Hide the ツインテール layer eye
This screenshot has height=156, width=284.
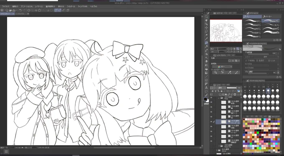click(211, 122)
